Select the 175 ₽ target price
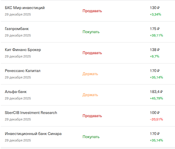Screen dimensions: 175x149 pyautogui.click(x=155, y=29)
